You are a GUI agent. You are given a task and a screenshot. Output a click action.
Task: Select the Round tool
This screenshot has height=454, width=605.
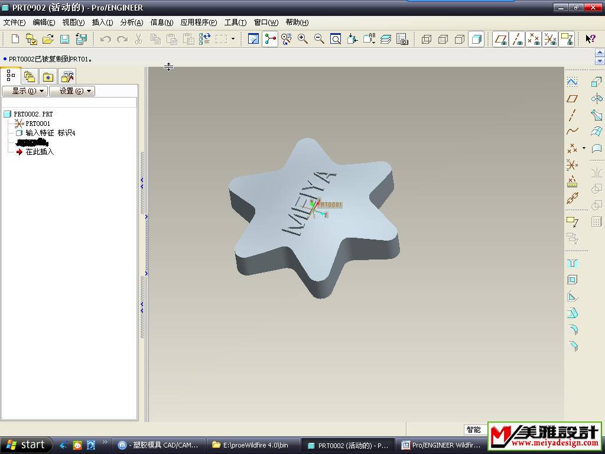[573, 329]
